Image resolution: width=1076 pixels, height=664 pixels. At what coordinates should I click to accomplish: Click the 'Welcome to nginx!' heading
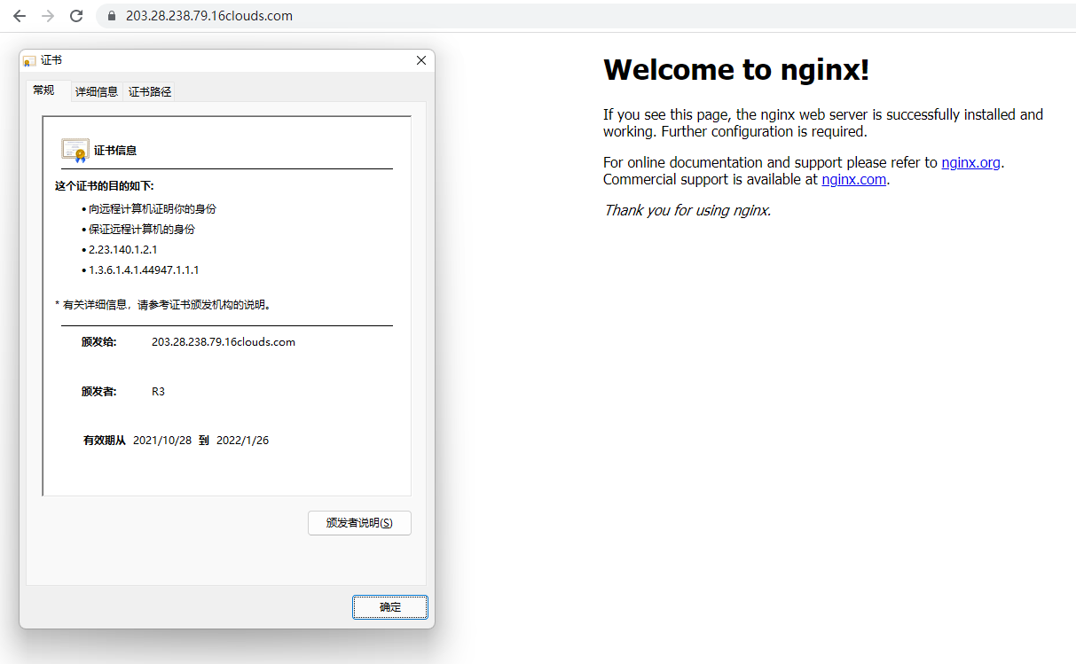[x=736, y=69]
